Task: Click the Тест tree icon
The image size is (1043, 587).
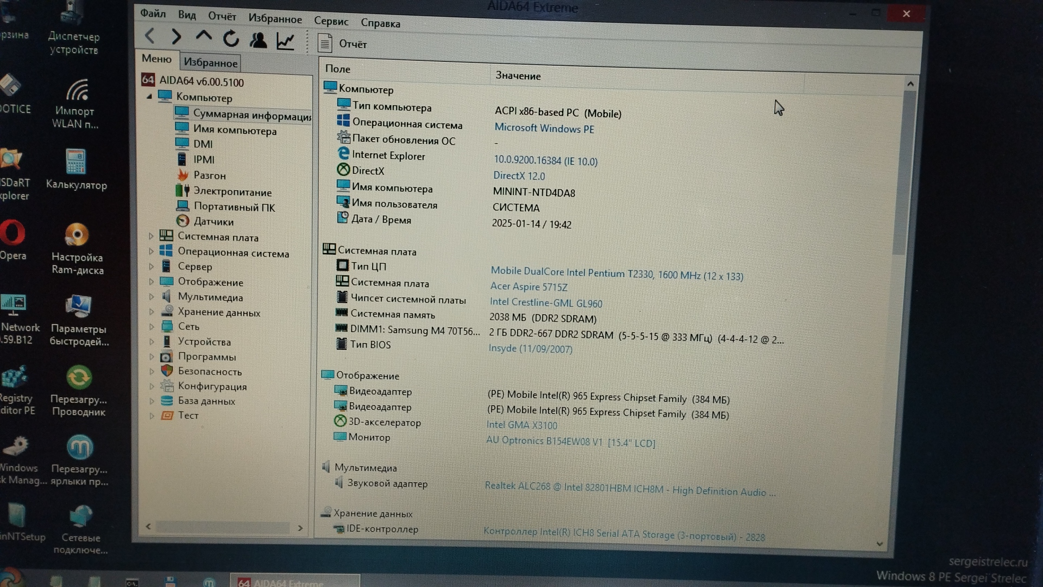Action: [x=167, y=415]
